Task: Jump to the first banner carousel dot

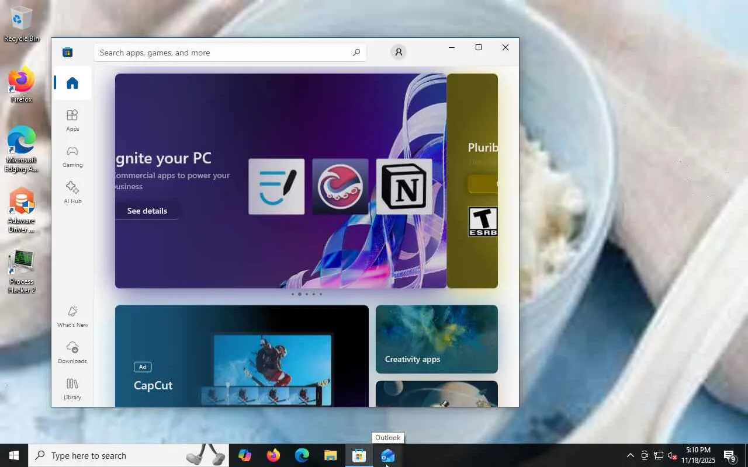Action: pos(293,294)
